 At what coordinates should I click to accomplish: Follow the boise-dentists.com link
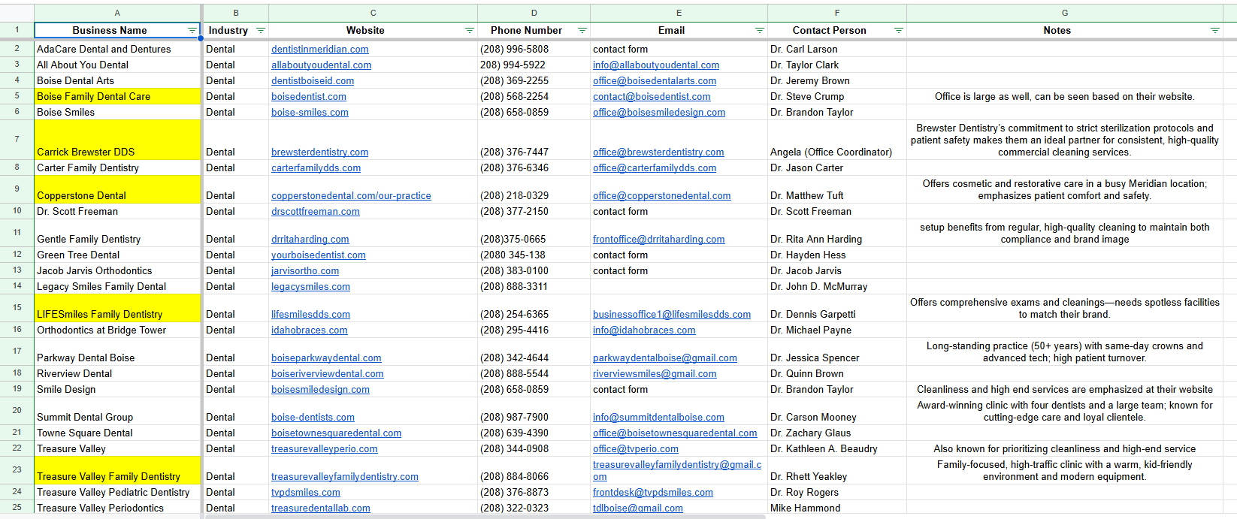point(313,418)
